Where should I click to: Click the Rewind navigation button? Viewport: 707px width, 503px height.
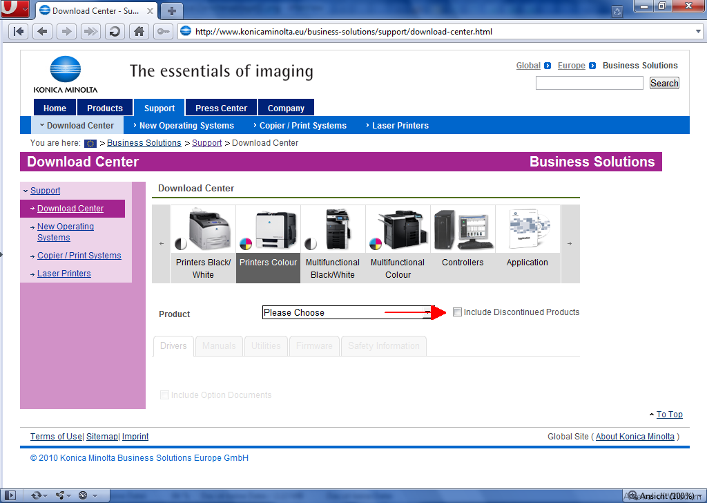[x=19, y=32]
